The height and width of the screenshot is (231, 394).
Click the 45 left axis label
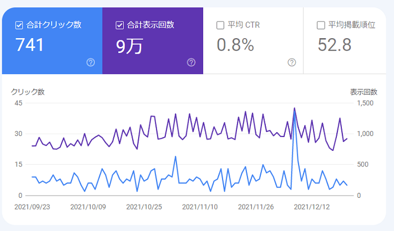click(x=18, y=103)
